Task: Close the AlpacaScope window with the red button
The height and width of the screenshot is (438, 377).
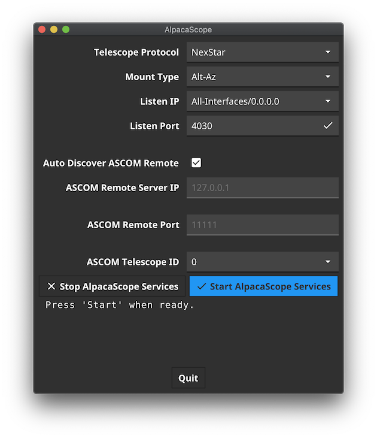Action: pos(42,29)
